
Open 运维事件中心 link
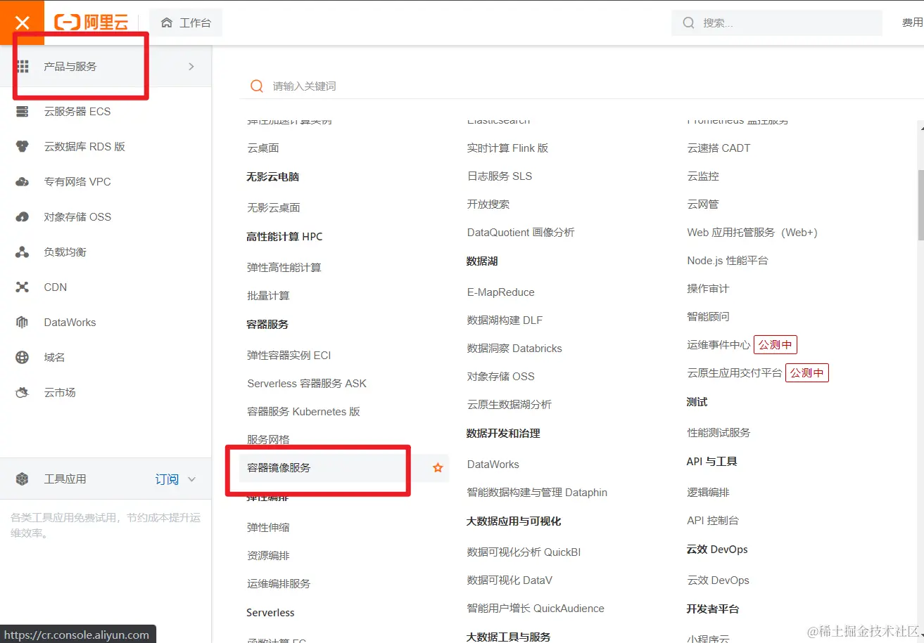719,345
